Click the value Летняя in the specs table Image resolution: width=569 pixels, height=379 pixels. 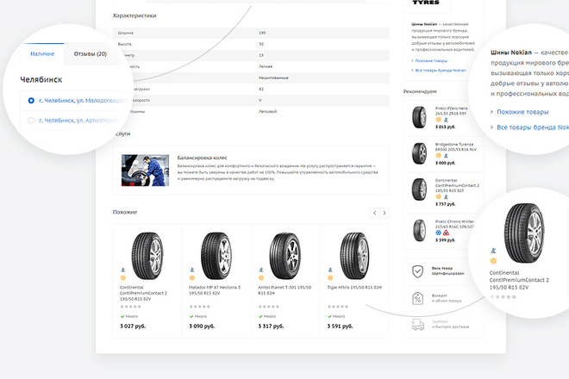tap(266, 66)
